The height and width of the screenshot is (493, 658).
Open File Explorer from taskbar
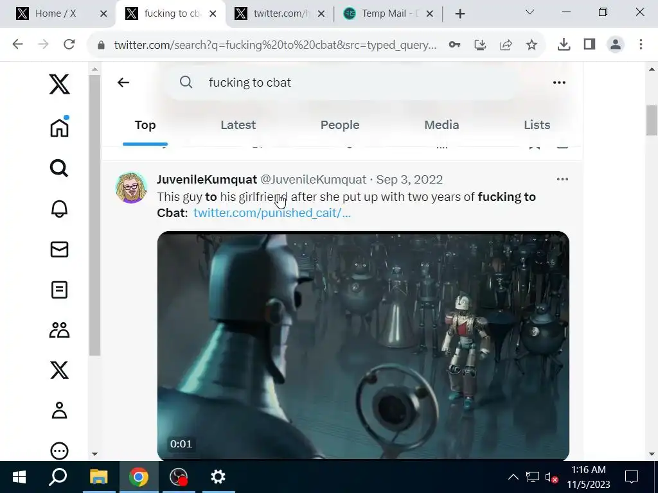pos(98,477)
